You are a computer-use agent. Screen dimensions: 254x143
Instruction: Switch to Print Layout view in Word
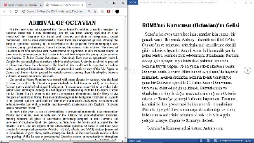pyautogui.click(x=208, y=141)
